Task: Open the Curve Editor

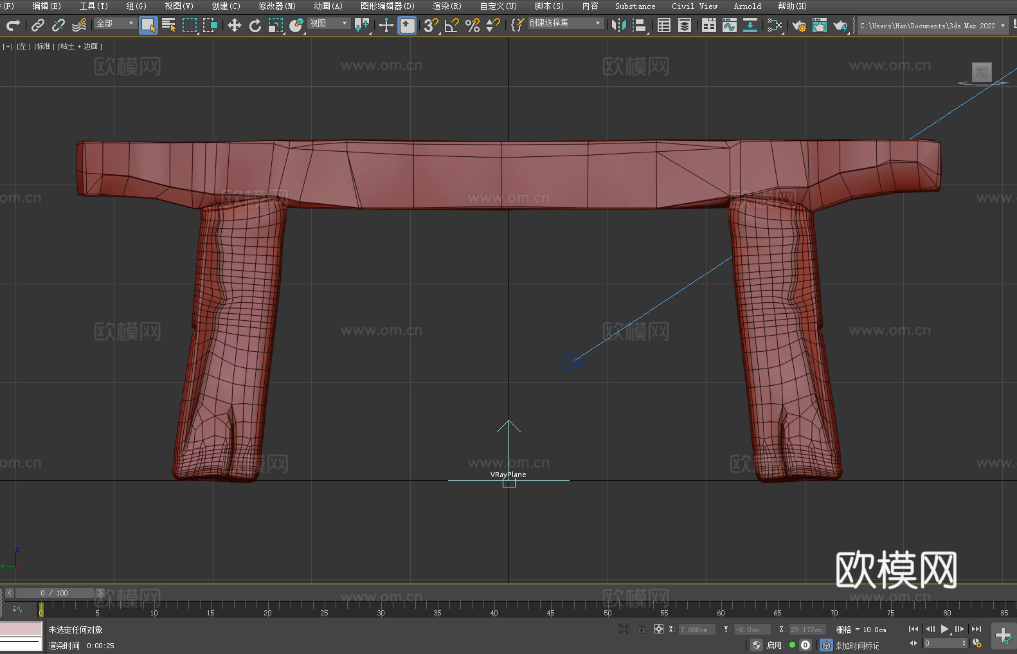Action: coord(730,25)
